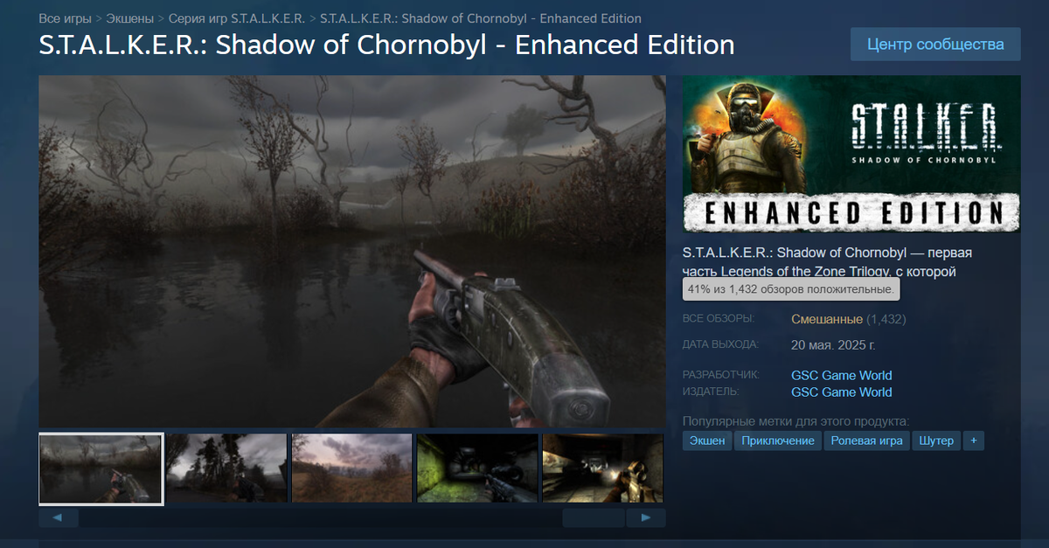
Task: Select the swamp shotgun screenshot thumbnail
Action: click(101, 468)
